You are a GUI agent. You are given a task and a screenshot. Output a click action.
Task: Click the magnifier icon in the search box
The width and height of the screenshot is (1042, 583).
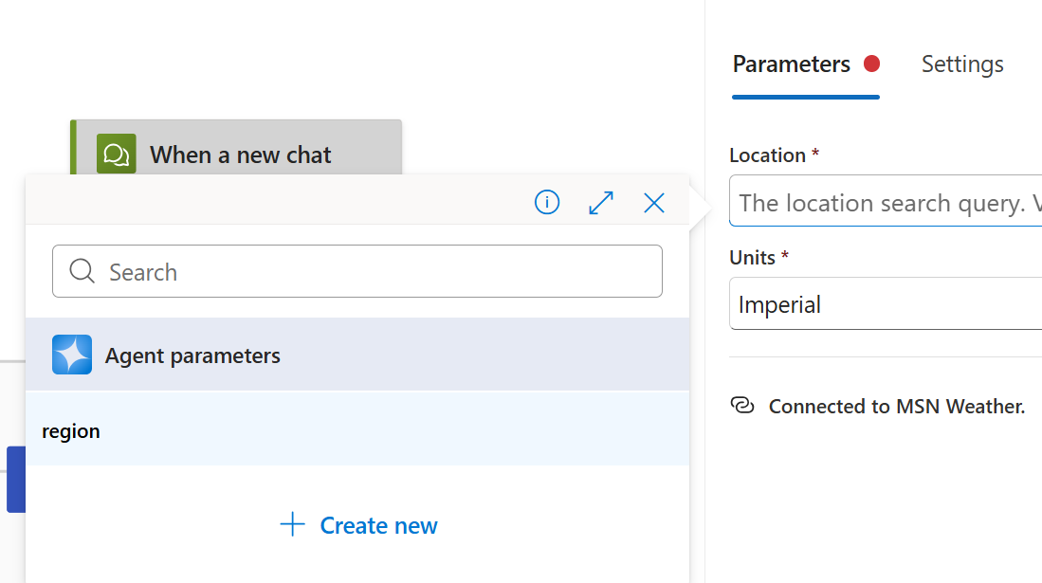(82, 271)
